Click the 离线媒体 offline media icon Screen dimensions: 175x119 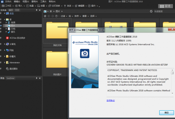click(7, 69)
